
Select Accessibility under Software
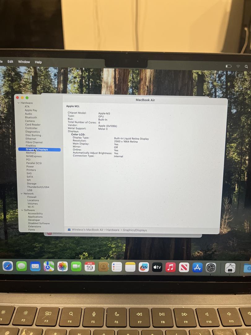click(x=35, y=213)
